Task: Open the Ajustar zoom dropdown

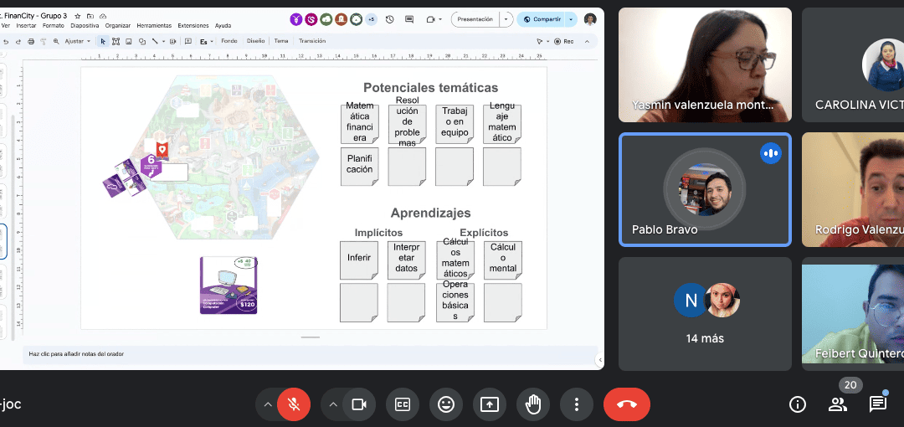Action: pyautogui.click(x=77, y=41)
